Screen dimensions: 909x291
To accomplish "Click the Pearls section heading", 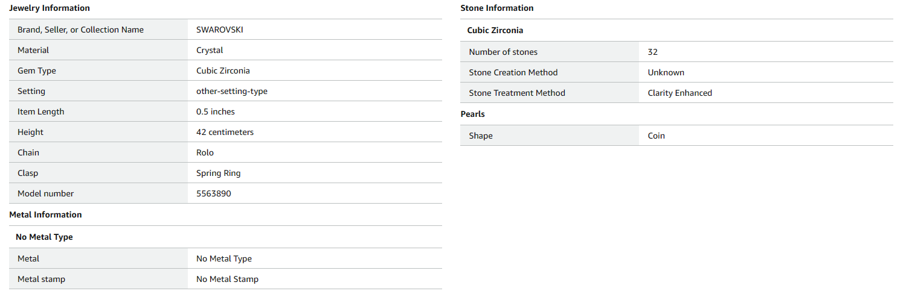I will tap(472, 114).
